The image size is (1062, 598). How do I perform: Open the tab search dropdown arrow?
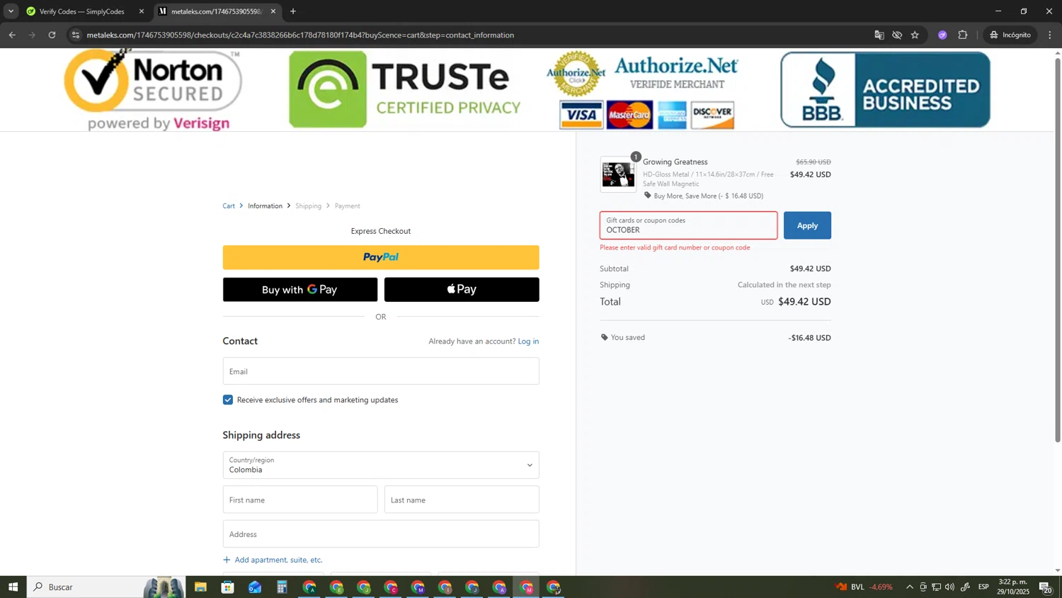pos(11,11)
